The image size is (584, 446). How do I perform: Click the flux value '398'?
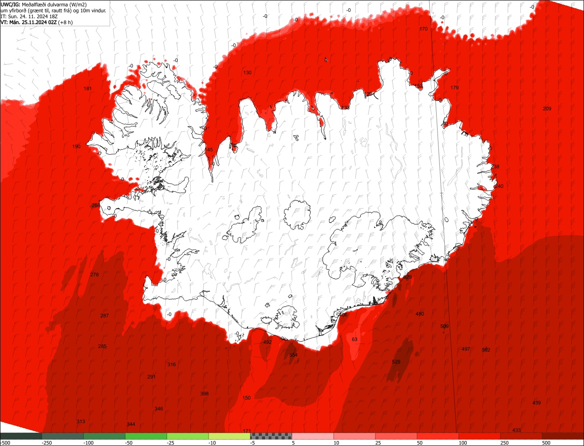click(204, 394)
